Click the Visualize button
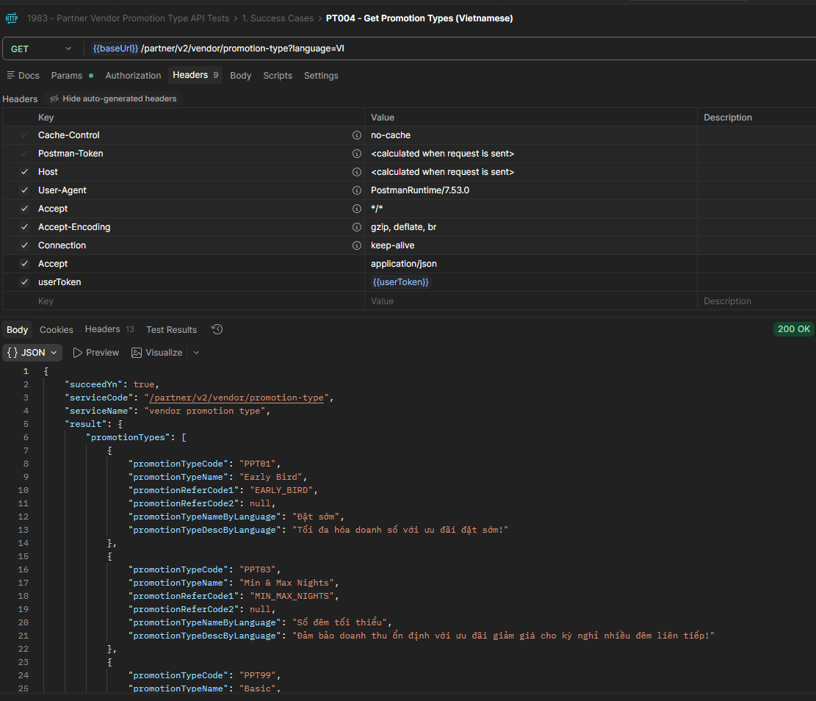 157,353
